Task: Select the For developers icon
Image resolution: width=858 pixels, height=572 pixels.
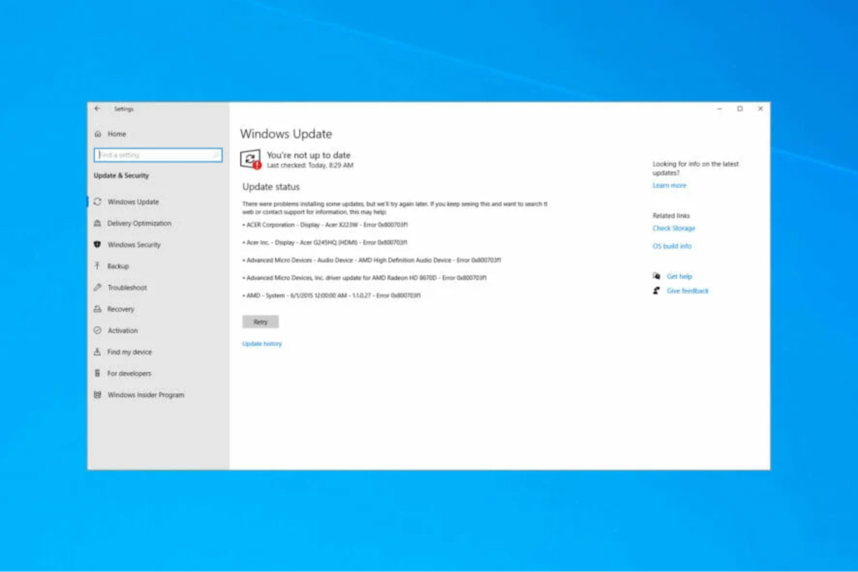Action: (98, 373)
